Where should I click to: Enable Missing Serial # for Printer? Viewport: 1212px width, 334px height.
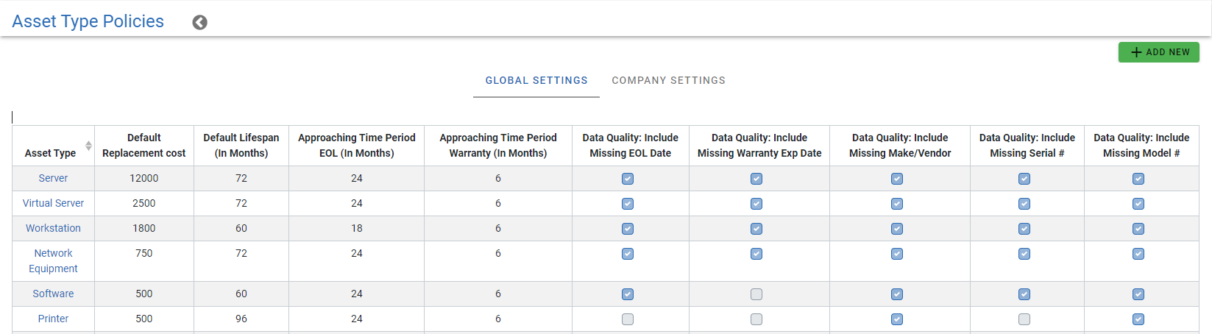click(1024, 319)
